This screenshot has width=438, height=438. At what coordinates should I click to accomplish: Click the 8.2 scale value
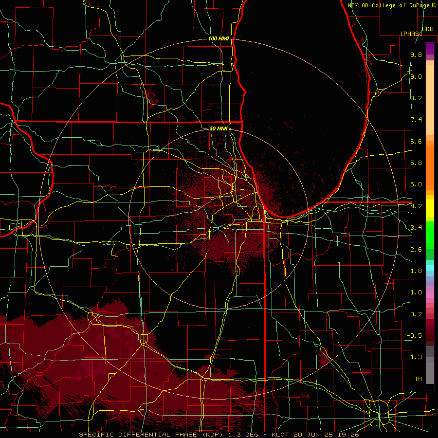pos(416,98)
